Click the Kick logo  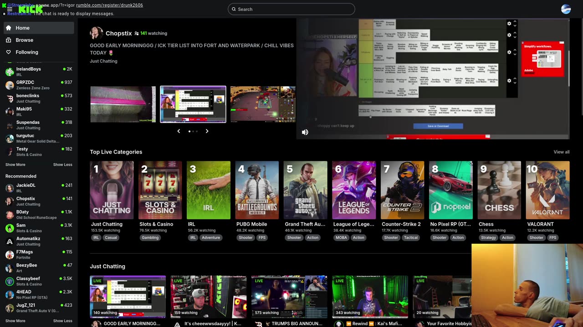(x=31, y=9)
